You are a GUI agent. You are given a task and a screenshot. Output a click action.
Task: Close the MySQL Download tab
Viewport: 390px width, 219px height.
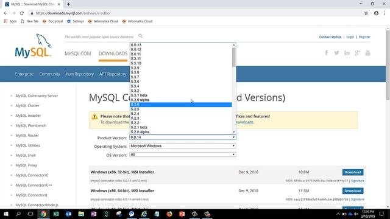tap(59, 4)
